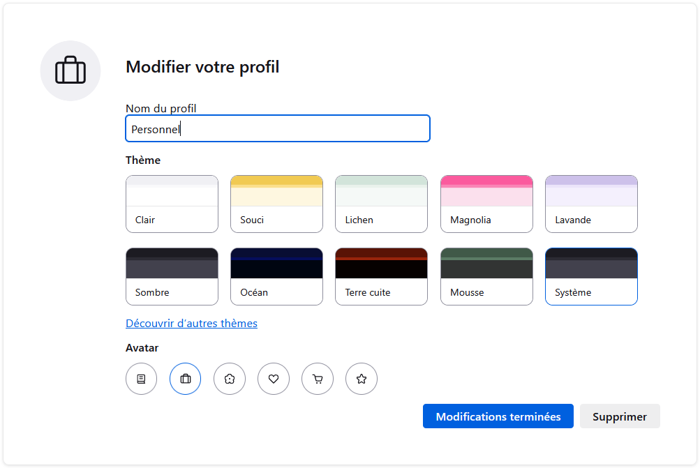Choose the star avatar icon

tap(361, 379)
